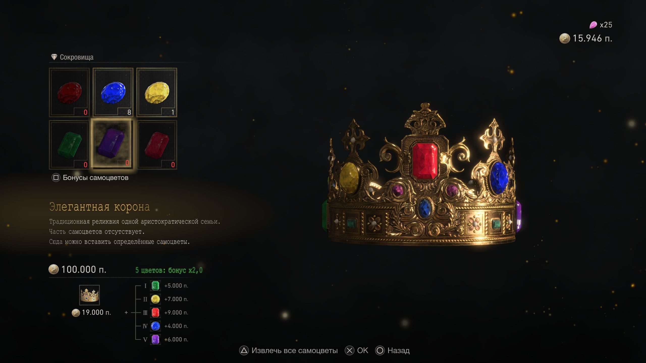This screenshot has height=363, width=646.
Task: Click the gold coin balance icon
Action: click(x=564, y=39)
